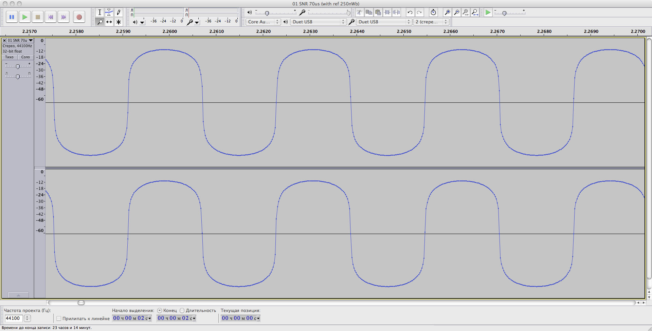Select the Draw pencil tool
The height and width of the screenshot is (331, 652).
point(119,13)
